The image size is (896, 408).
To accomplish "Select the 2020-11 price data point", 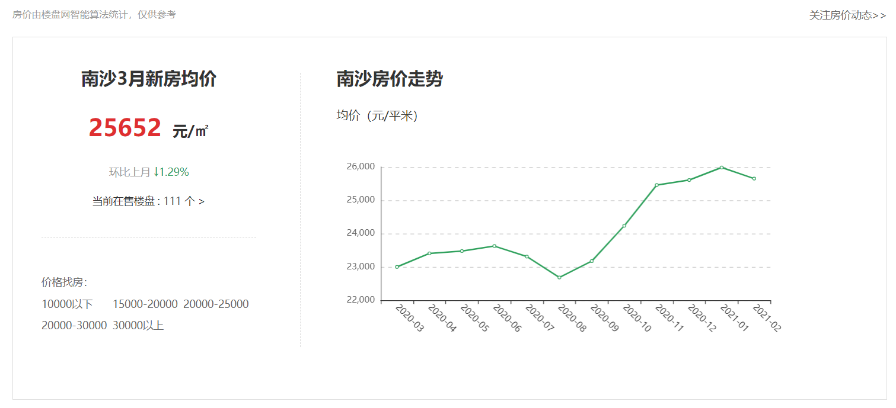I will (656, 185).
